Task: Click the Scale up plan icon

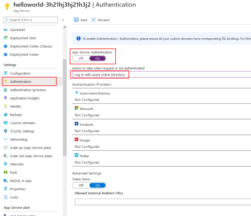Action: click(6, 147)
